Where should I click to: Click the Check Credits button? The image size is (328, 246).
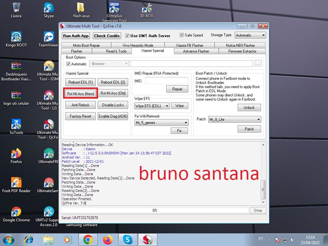pyautogui.click(x=107, y=36)
